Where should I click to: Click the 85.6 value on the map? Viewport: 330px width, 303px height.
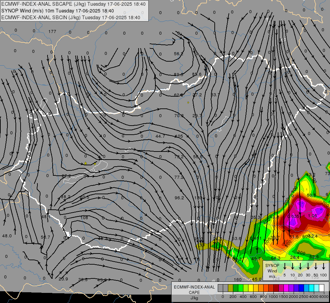(197, 74)
